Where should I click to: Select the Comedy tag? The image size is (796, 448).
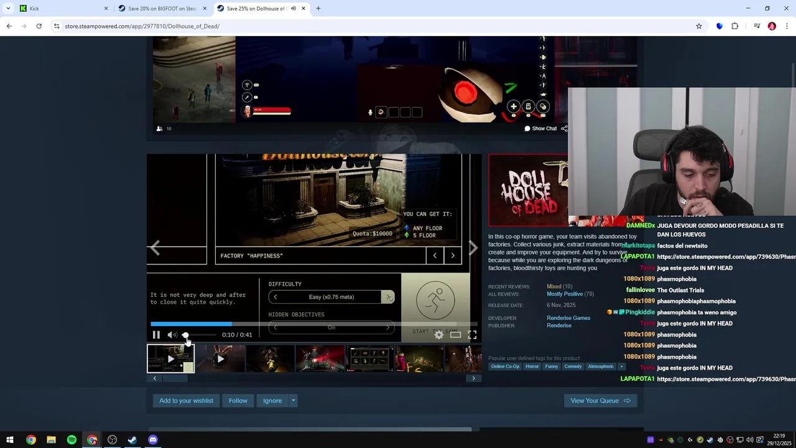(573, 366)
